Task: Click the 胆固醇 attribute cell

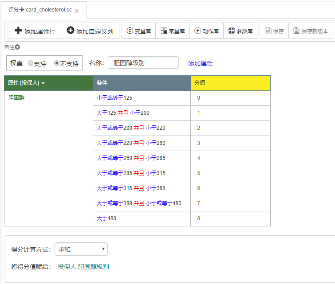Action: tap(16, 97)
